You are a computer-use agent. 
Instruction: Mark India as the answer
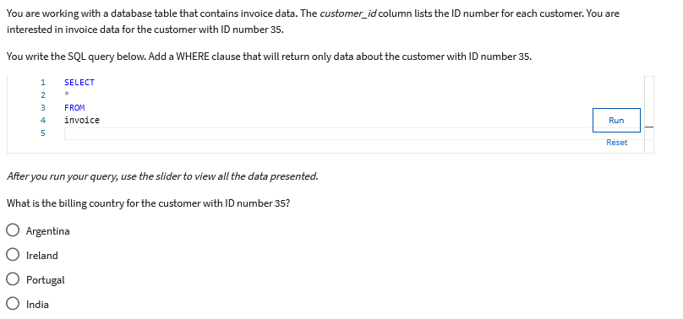pos(13,303)
